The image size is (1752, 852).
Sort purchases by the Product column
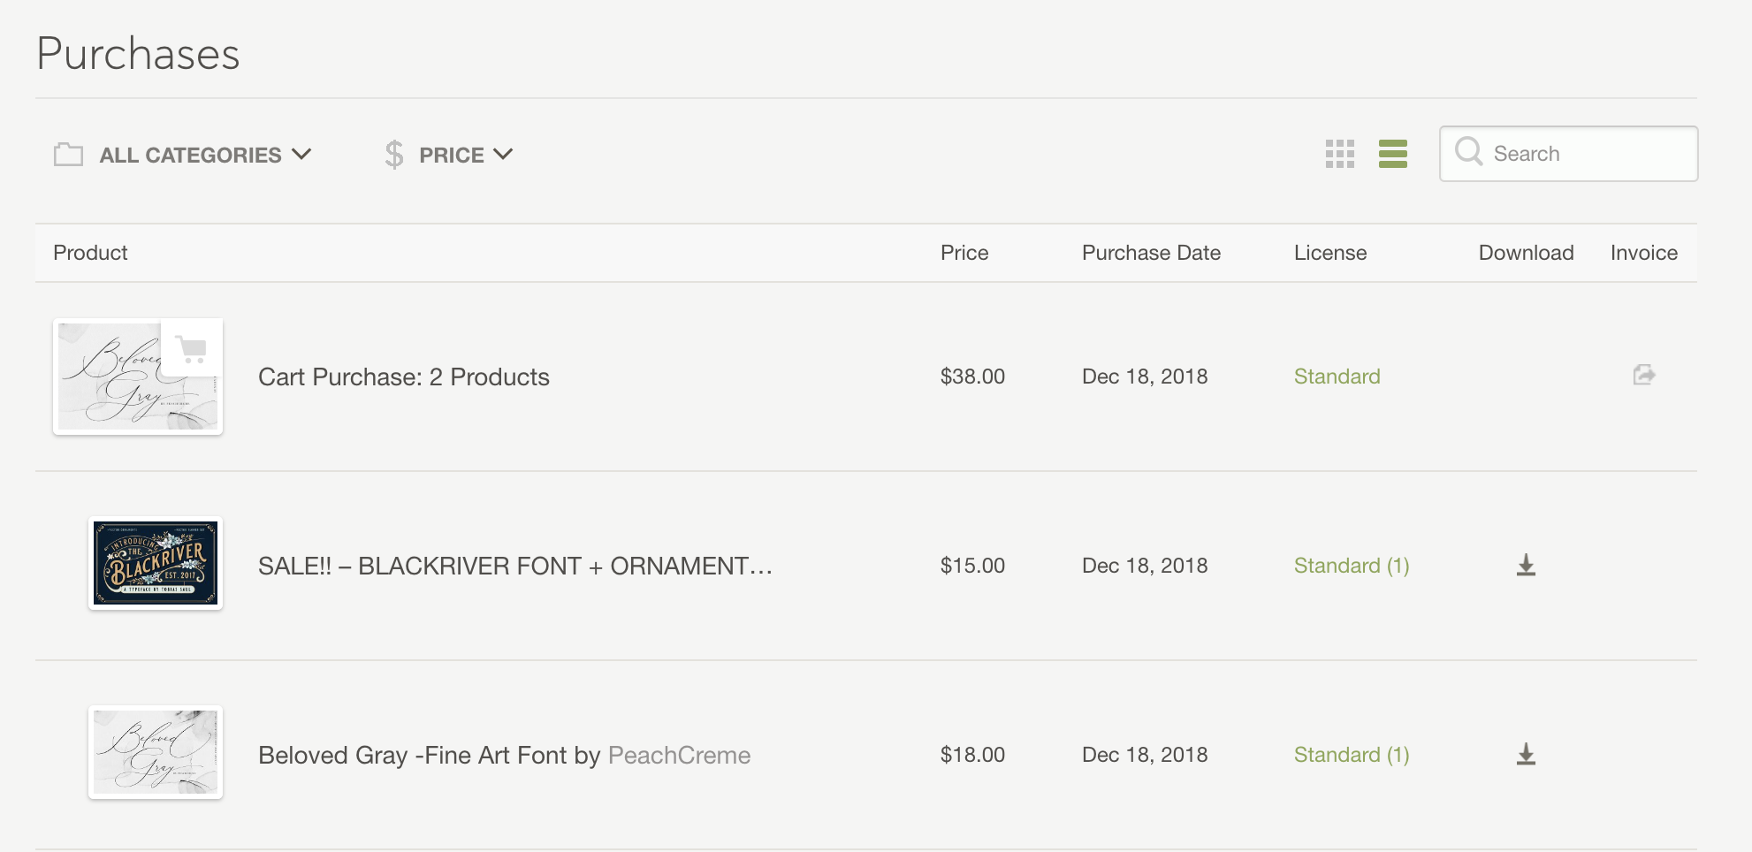coord(89,253)
